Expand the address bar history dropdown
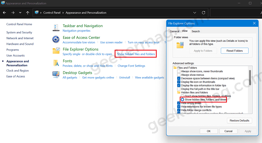 [195, 13]
